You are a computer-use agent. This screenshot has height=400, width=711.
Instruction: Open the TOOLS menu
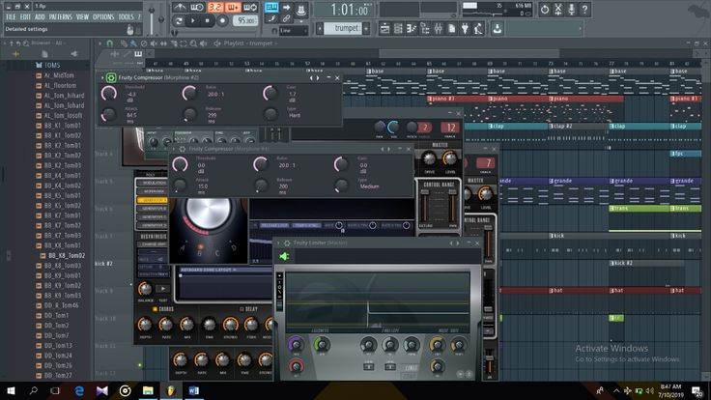click(x=126, y=16)
